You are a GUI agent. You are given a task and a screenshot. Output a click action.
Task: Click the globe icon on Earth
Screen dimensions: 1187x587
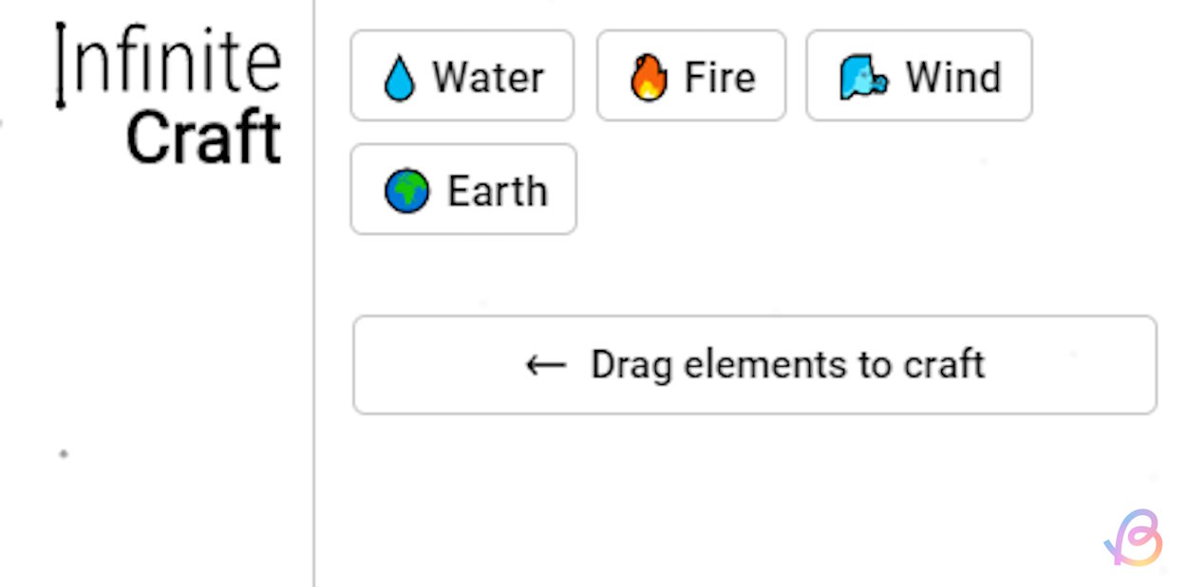click(406, 192)
